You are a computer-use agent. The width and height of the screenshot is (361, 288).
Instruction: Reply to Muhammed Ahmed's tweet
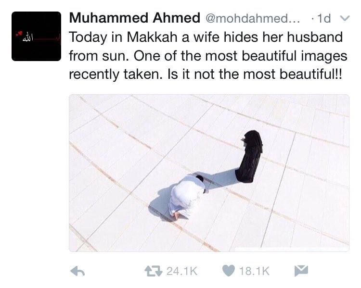pos(77,271)
